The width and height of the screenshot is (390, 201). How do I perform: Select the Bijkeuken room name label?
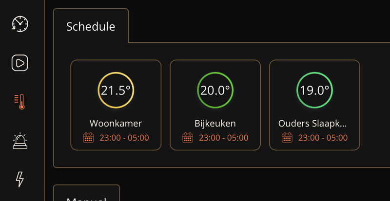pos(215,124)
